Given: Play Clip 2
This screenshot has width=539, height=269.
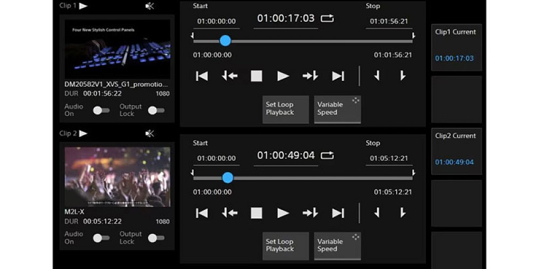Looking at the screenshot, I should [284, 213].
